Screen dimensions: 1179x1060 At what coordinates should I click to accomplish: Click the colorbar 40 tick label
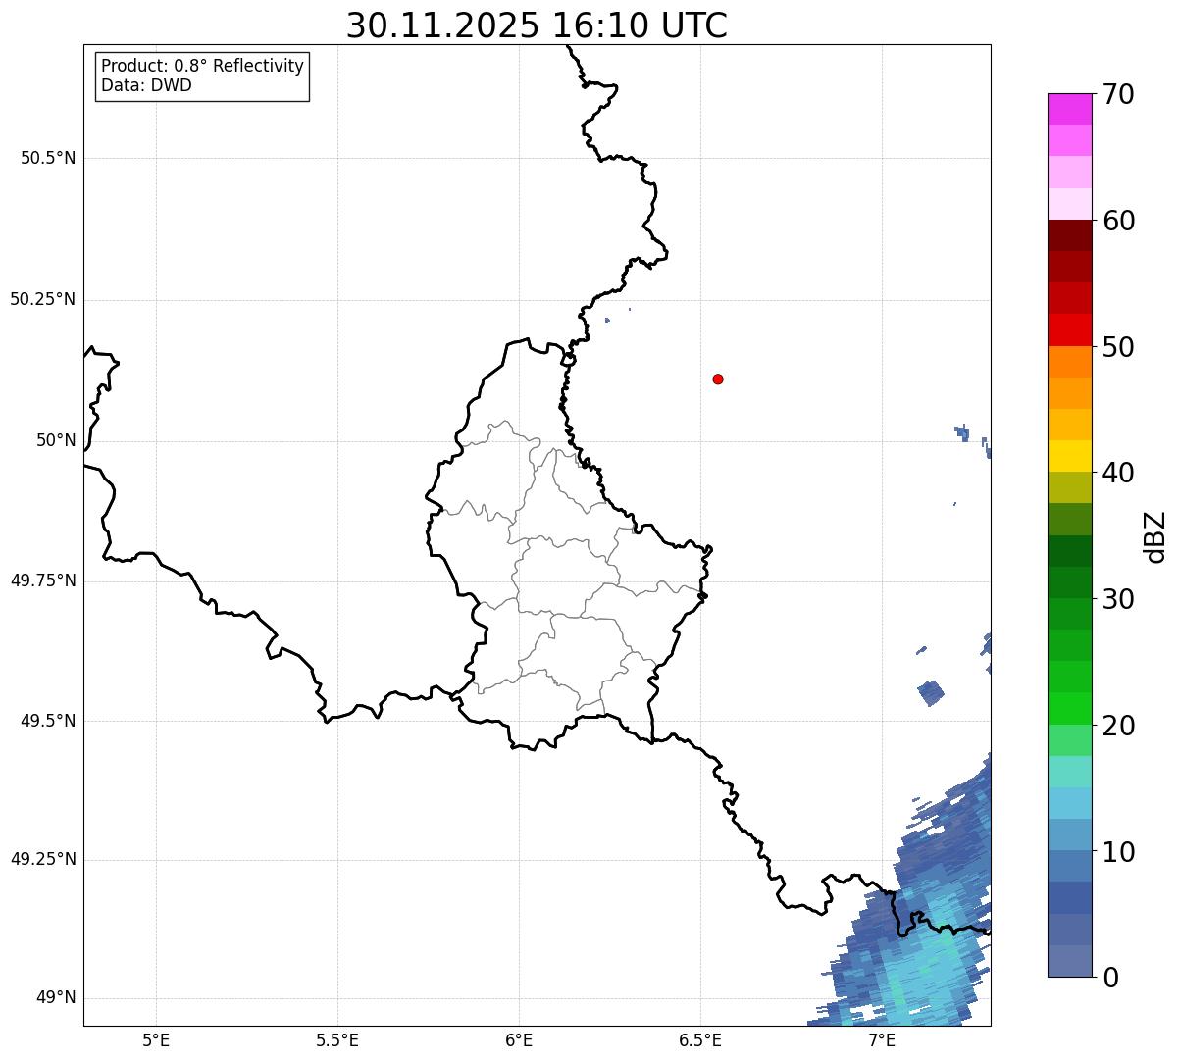coord(1117,473)
